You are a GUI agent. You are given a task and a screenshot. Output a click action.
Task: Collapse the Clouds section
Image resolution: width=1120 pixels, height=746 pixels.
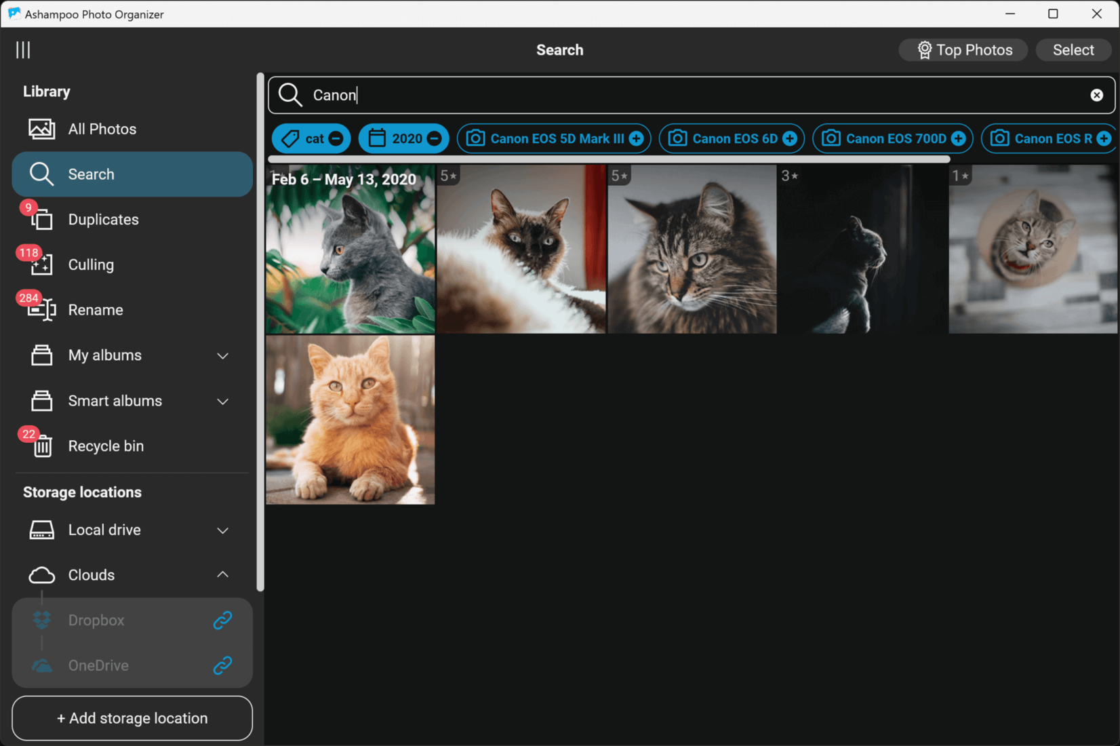click(222, 574)
